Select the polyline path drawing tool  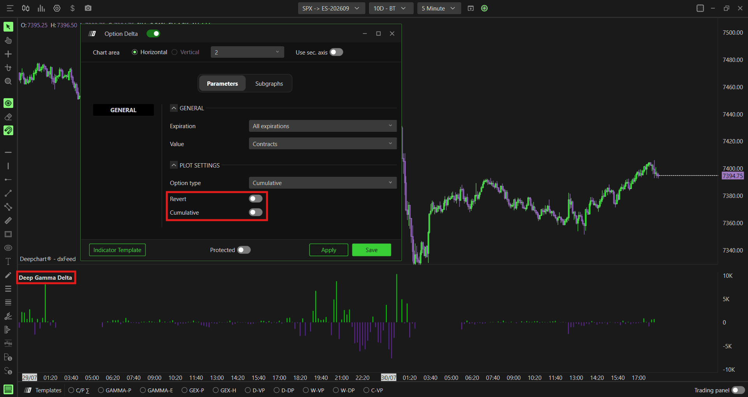(x=8, y=207)
